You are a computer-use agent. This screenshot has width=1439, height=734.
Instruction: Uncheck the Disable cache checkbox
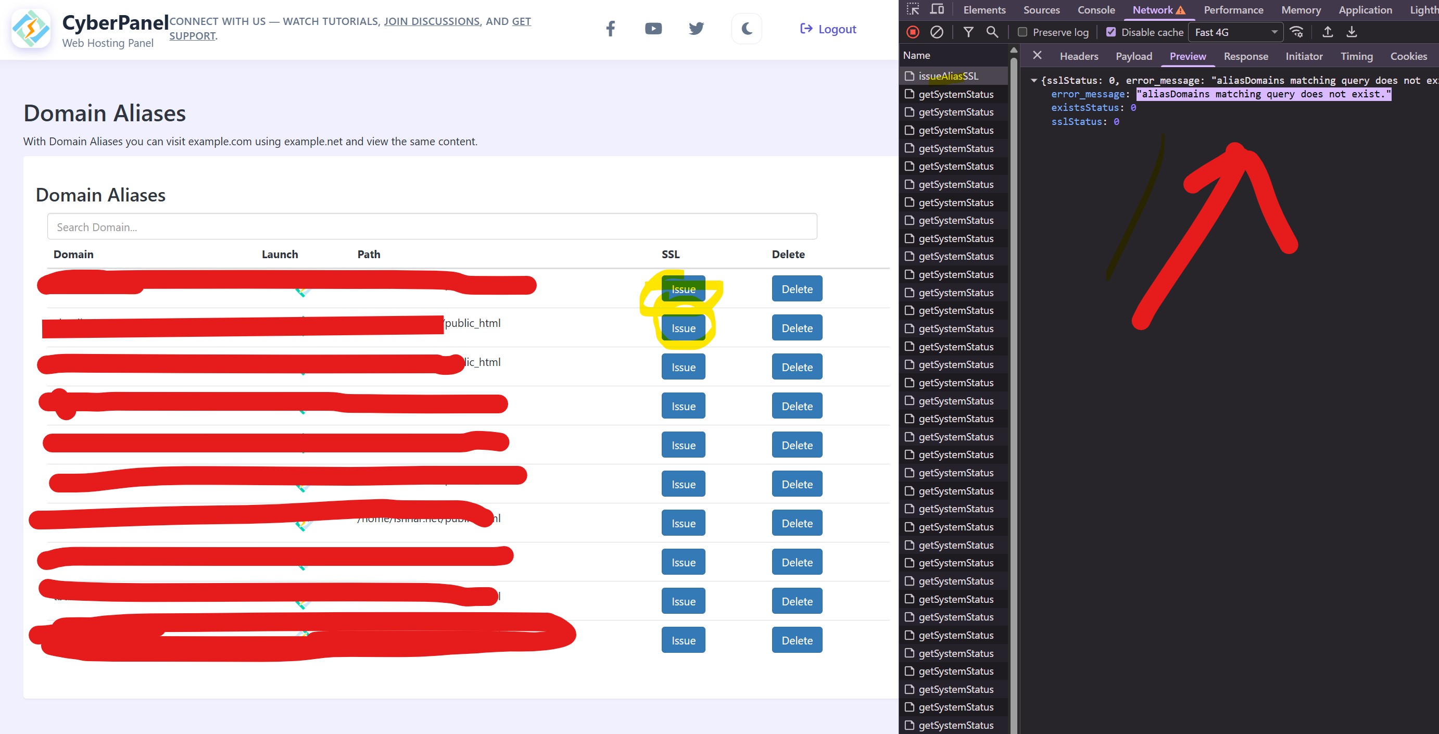coord(1111,32)
